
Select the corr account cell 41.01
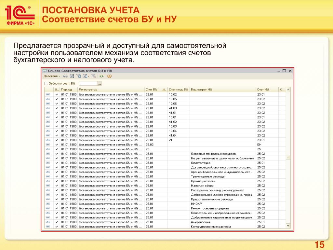click(x=179, y=113)
